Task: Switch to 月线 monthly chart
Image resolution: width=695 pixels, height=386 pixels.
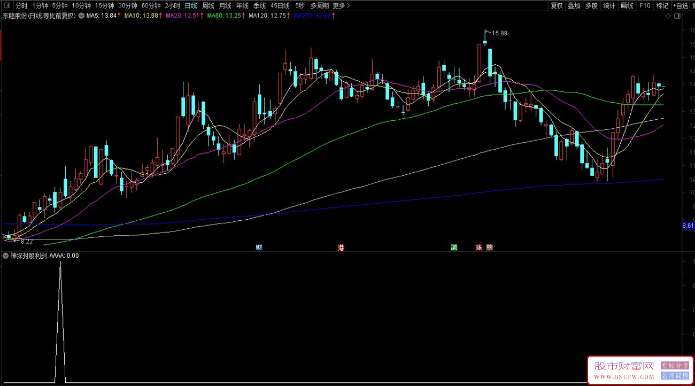Action: 225,5
